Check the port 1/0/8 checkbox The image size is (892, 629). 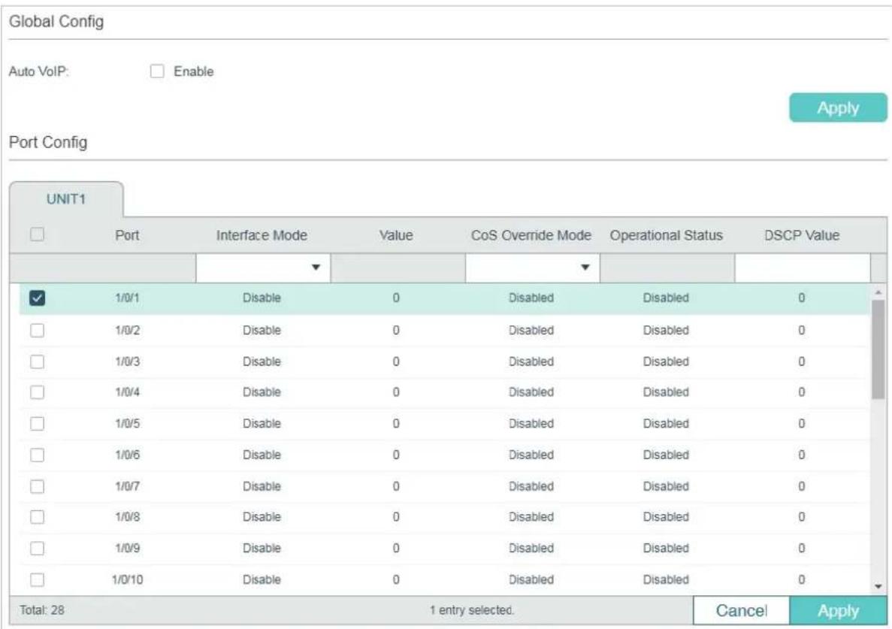tap(37, 517)
